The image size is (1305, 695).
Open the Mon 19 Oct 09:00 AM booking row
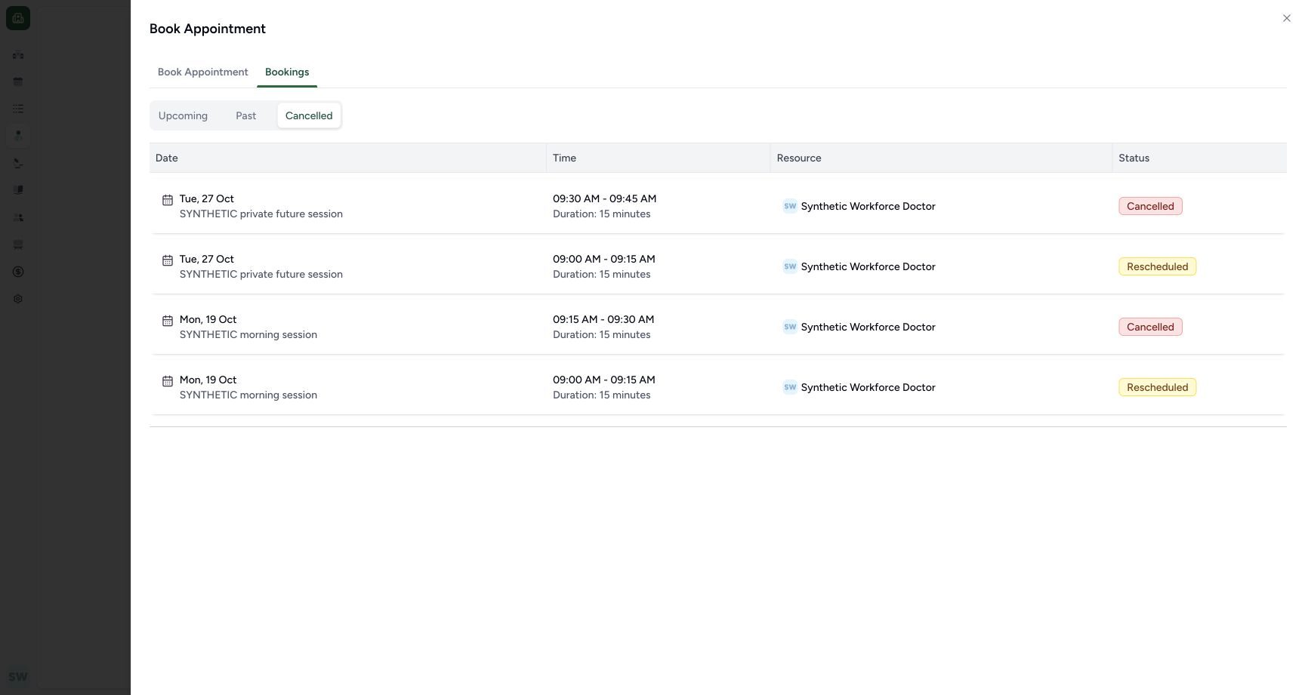coord(717,387)
